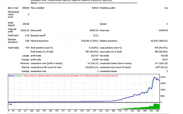The image size is (183, 114).
Task: Click largest loss trade value -607.88
Action: coord(164,56)
